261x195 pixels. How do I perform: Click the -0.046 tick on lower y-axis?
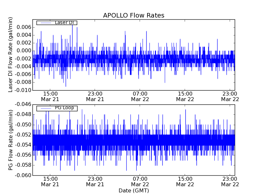point(23,104)
